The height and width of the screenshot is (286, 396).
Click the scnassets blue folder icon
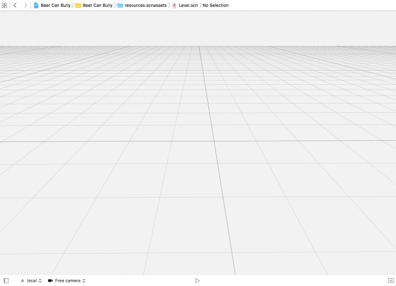click(x=120, y=5)
